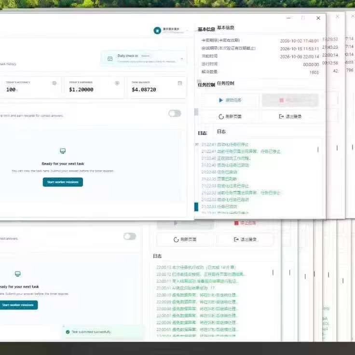This screenshot has width=355, height=355.
Task: Click the Today's Accuracy card icon
Action: pos(55,83)
